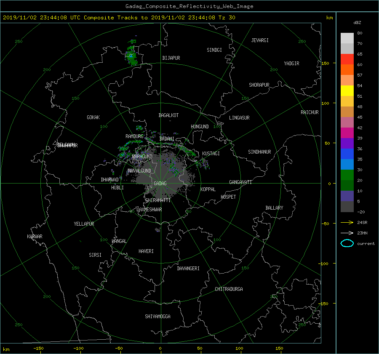Click the HAVERI city label

click(146, 251)
